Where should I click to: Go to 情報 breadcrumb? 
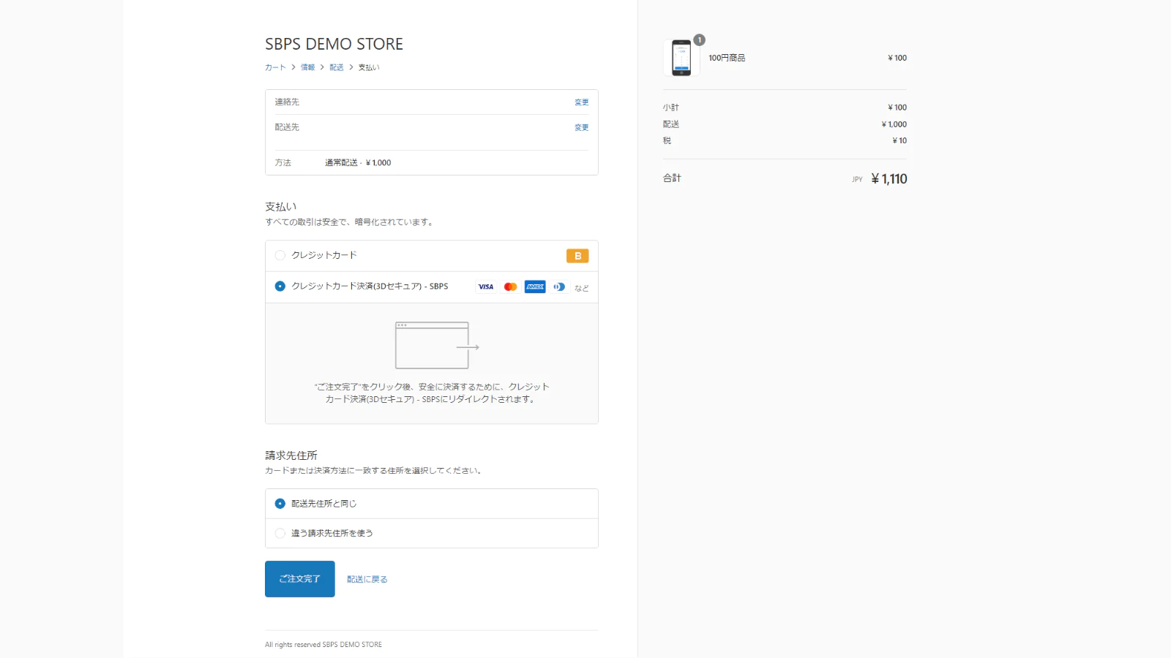point(307,67)
